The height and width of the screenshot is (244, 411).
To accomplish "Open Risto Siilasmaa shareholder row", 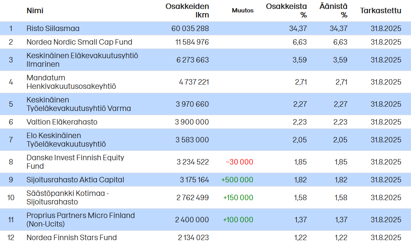I will tap(53, 28).
